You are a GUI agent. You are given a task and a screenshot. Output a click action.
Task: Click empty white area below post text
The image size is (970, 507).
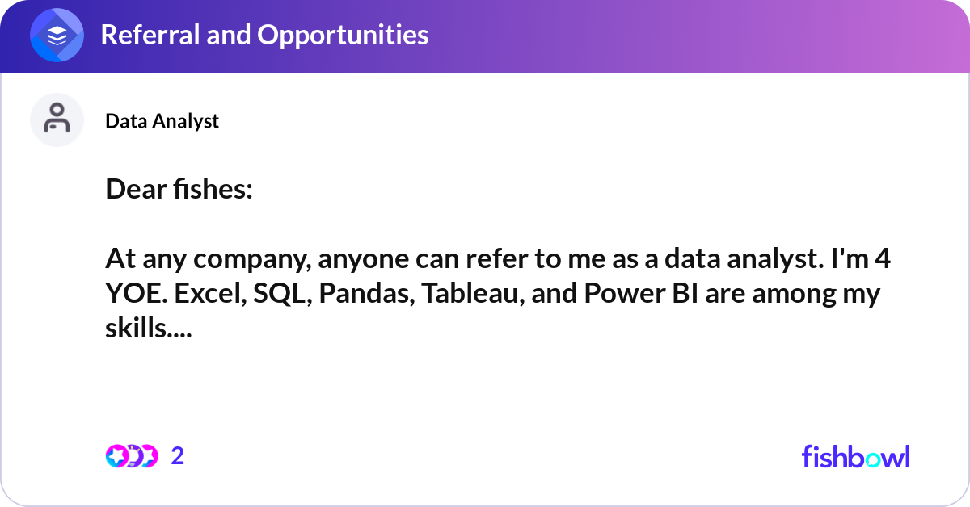[x=485, y=388]
